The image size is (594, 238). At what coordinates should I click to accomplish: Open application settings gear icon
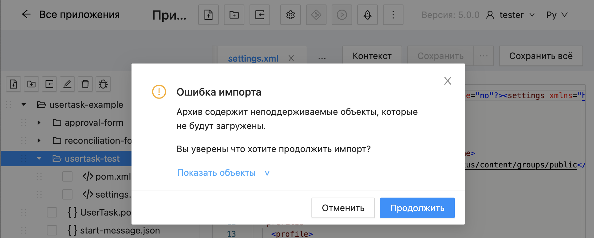[291, 15]
